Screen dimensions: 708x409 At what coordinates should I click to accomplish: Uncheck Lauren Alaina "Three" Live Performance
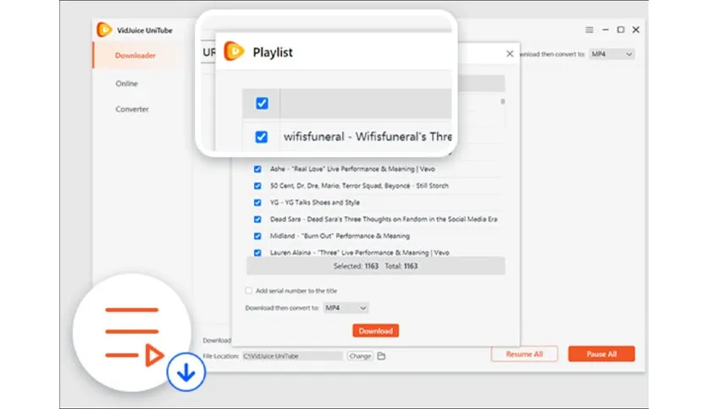click(257, 253)
